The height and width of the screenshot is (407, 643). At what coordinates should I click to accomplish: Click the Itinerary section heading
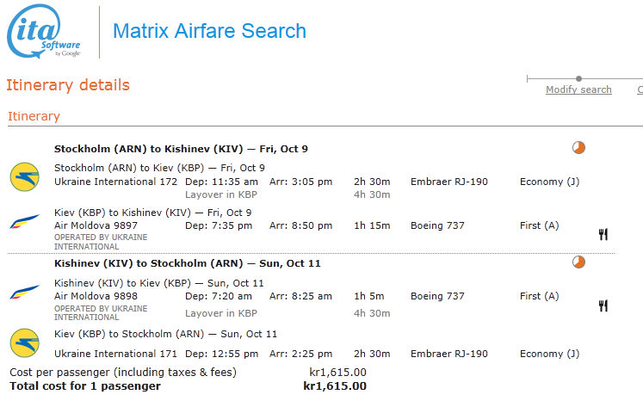(34, 116)
